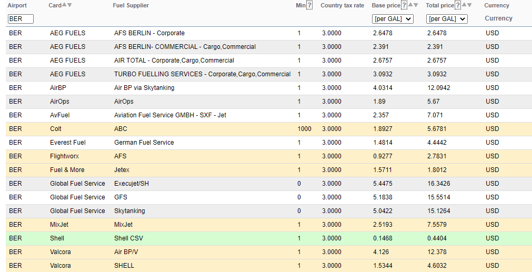The width and height of the screenshot is (532, 272).
Task: Sort Card column descending with down arrow
Action: (x=69, y=5)
